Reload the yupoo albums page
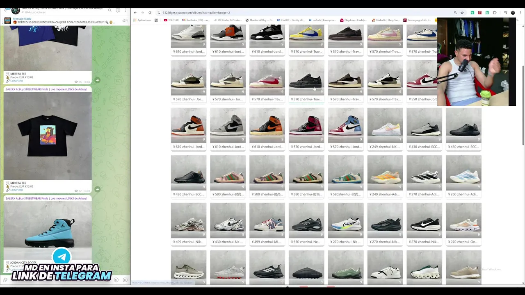Image resolution: width=525 pixels, height=295 pixels. [x=150, y=13]
